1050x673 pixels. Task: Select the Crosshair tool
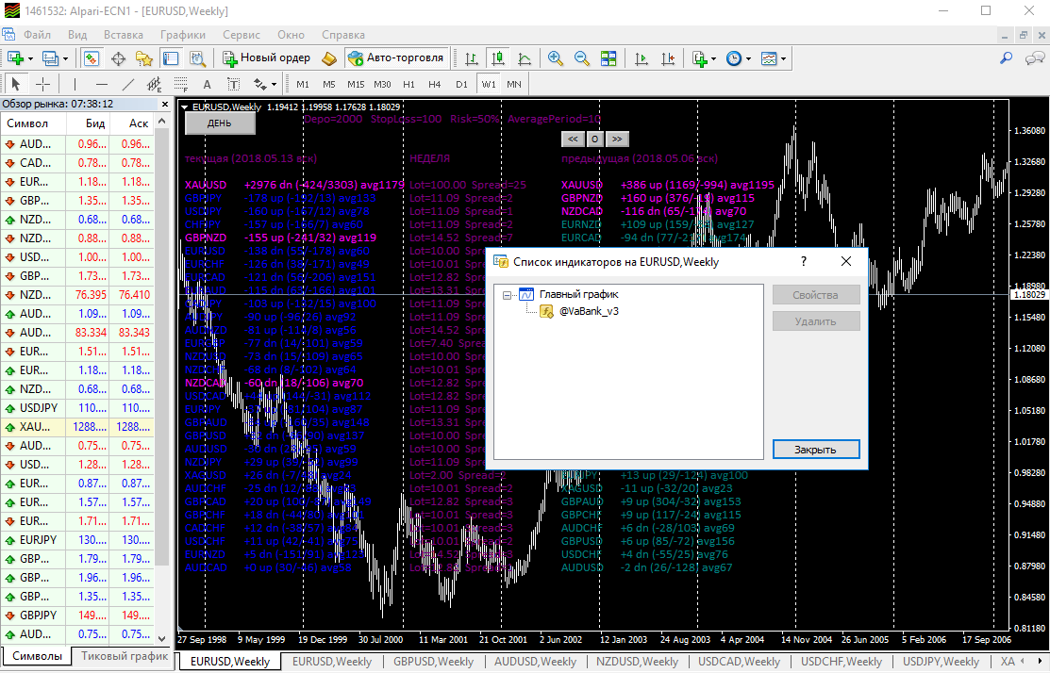point(42,84)
